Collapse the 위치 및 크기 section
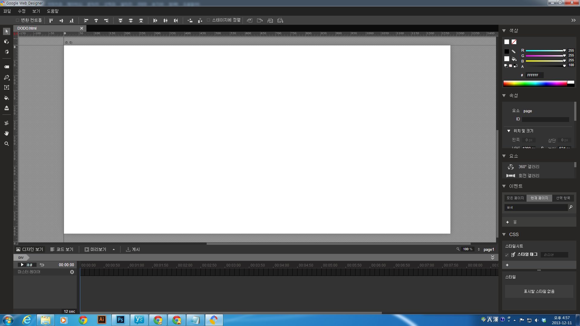 point(509,131)
